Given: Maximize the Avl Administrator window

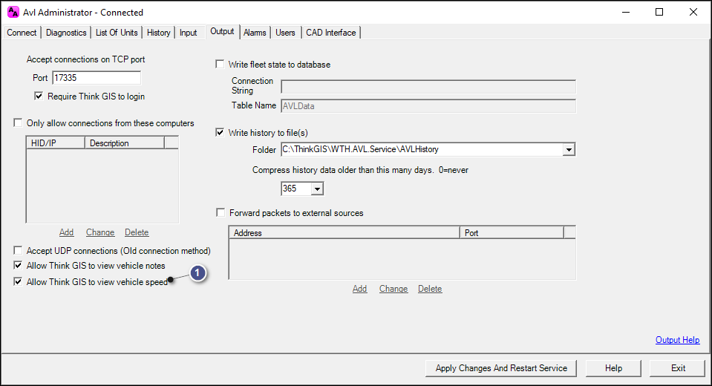Looking at the screenshot, I should pyautogui.click(x=659, y=13).
